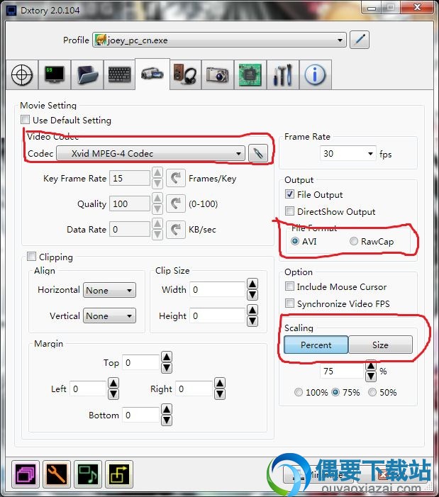Open the Processing circuit board tab
Image resolution: width=439 pixels, height=497 pixels.
click(250, 75)
